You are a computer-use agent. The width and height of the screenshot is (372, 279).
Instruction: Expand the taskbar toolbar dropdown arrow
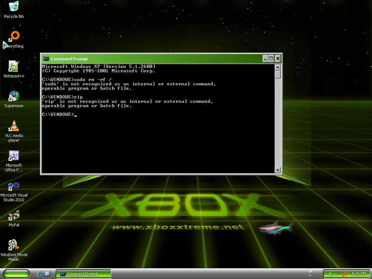point(310,276)
